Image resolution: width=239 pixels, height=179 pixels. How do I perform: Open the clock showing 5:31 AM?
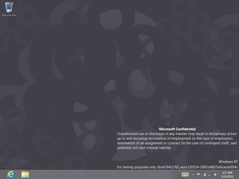(227, 175)
